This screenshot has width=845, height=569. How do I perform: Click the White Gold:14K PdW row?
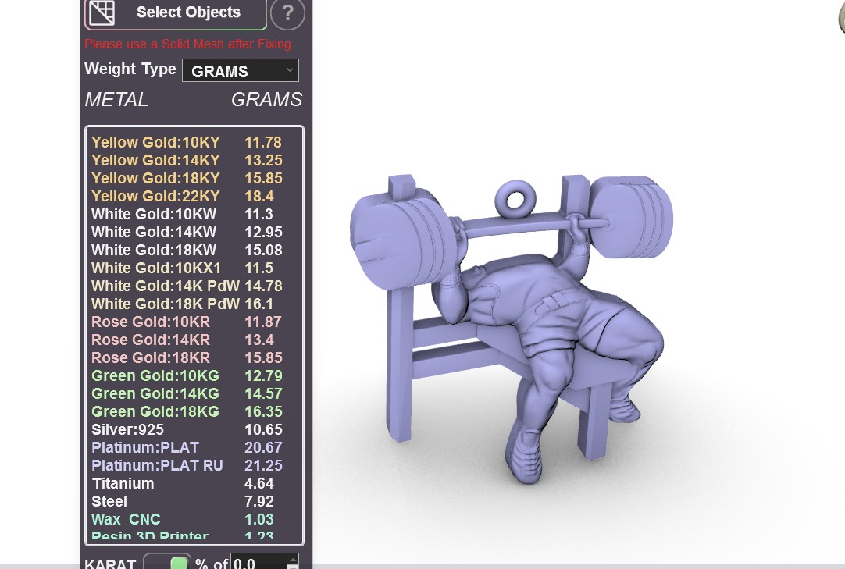click(x=187, y=286)
